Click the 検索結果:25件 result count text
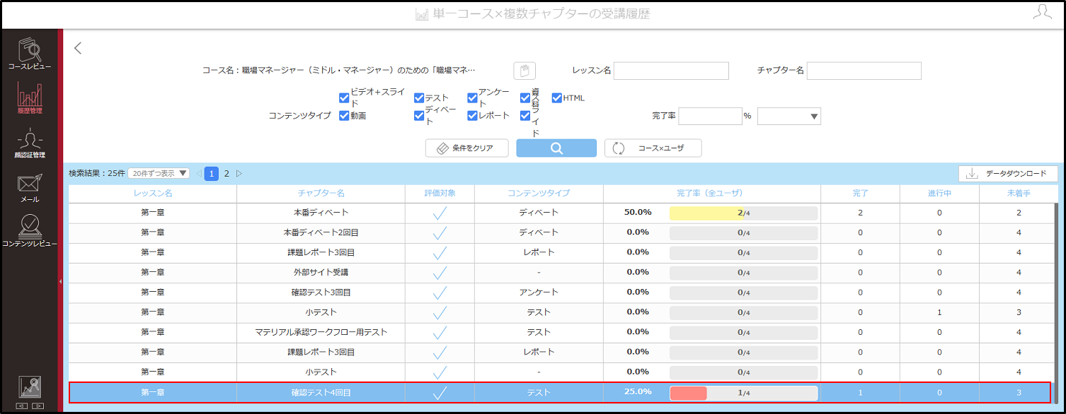The width and height of the screenshot is (1066, 414). (x=97, y=173)
